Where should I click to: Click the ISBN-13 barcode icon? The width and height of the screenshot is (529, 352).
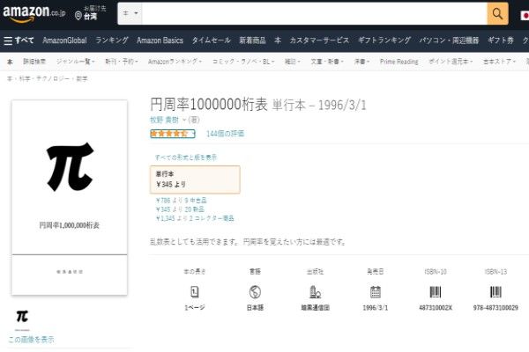pyautogui.click(x=495, y=291)
